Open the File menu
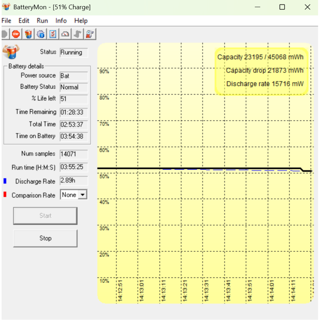The width and height of the screenshot is (320, 320). [6, 21]
